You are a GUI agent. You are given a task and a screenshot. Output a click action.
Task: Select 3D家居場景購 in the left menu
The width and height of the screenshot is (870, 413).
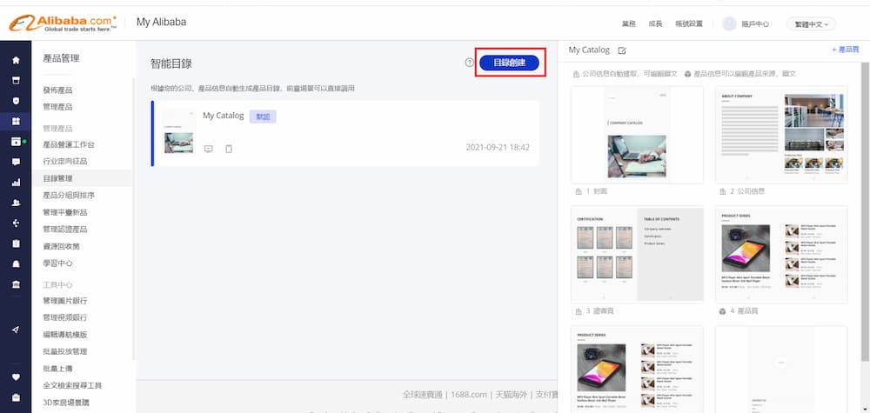point(66,403)
